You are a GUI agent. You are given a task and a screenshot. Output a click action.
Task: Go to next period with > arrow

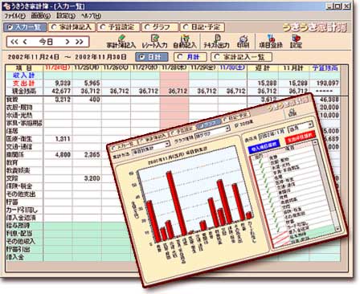click(67, 42)
